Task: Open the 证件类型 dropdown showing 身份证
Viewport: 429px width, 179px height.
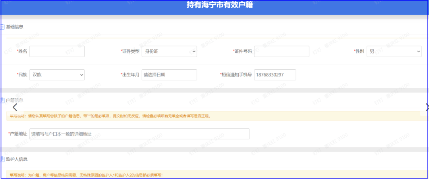Action: tap(169, 51)
